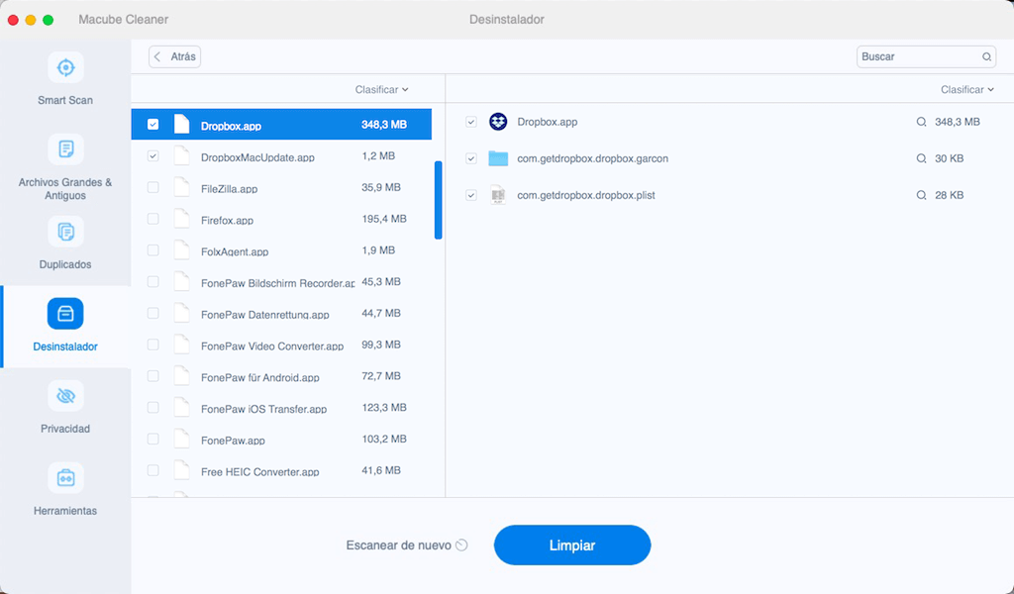The width and height of the screenshot is (1014, 594).
Task: Select Firefox.app row name
Action: pos(227,221)
